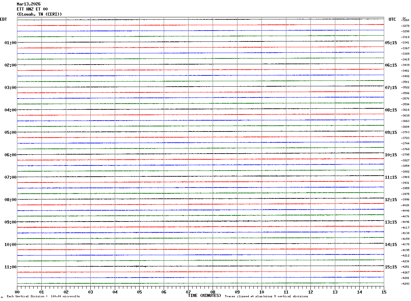Click the '05:00' EDT time label

pos(11,132)
